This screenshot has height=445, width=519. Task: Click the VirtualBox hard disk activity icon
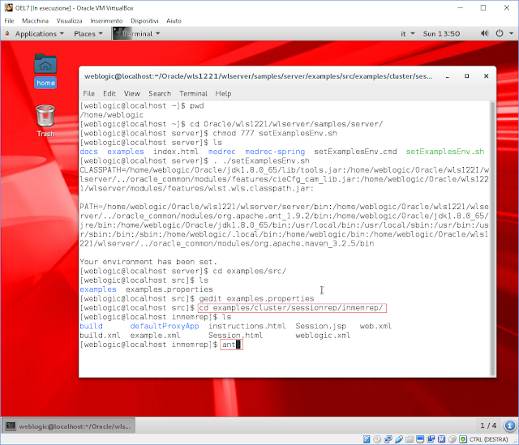[367, 439]
